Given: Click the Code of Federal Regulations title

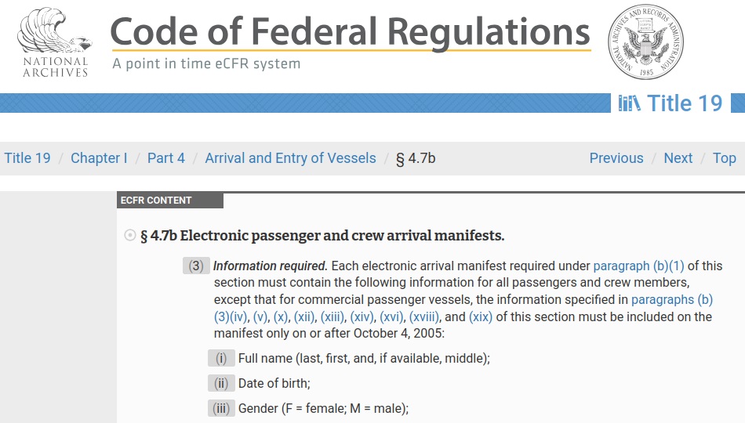Looking at the screenshot, I should (x=350, y=32).
